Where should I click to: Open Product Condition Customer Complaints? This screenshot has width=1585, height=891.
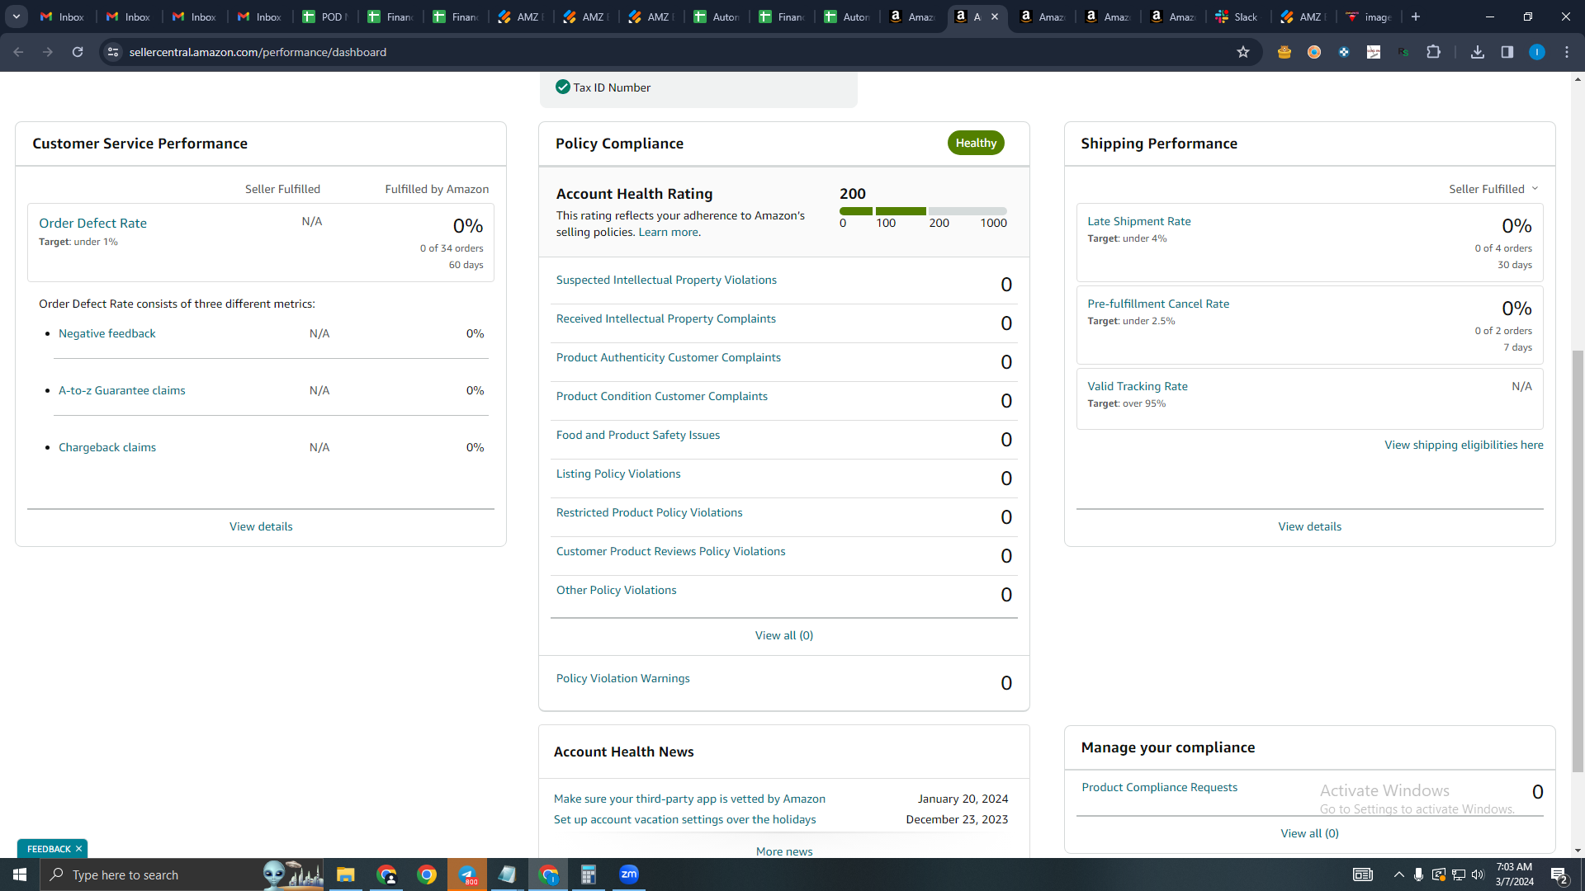pyautogui.click(x=661, y=396)
